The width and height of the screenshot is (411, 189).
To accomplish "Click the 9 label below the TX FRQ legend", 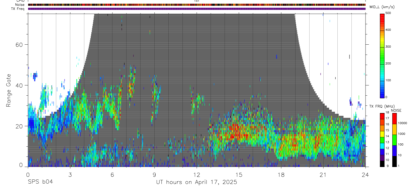I will coord(388,166).
